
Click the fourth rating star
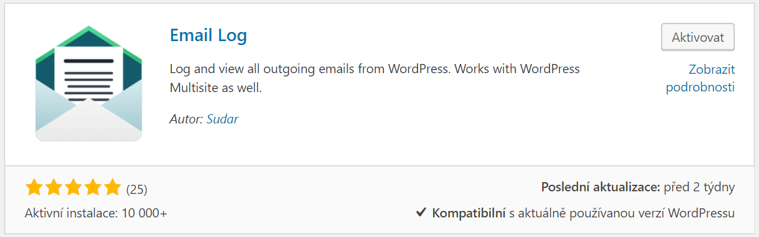click(x=92, y=187)
